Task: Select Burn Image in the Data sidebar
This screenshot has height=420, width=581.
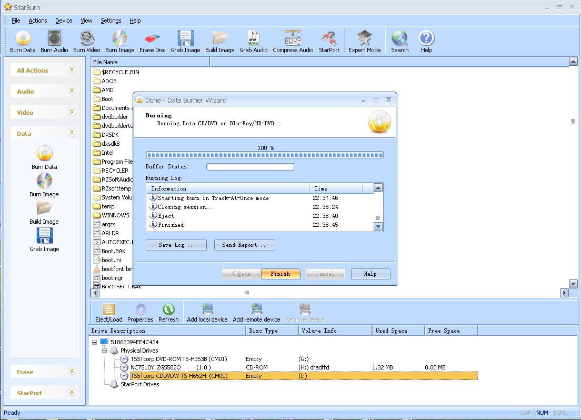Action: tap(44, 185)
